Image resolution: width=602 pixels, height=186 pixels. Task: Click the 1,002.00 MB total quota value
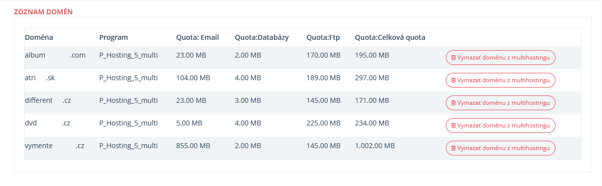[x=375, y=146]
